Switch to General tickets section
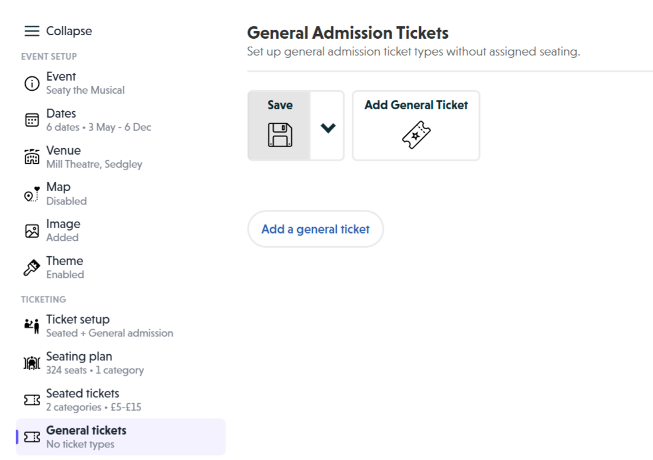This screenshot has width=653, height=460. pos(86,437)
